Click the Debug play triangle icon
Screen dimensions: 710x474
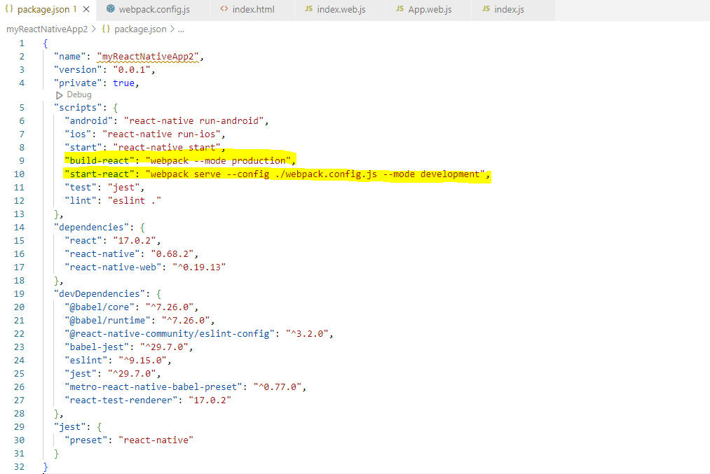coord(60,95)
